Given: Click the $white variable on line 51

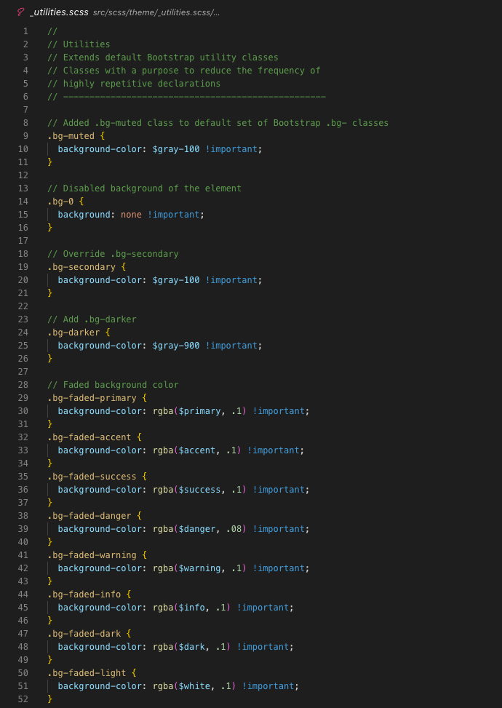Looking at the screenshot, I should 194,686.
